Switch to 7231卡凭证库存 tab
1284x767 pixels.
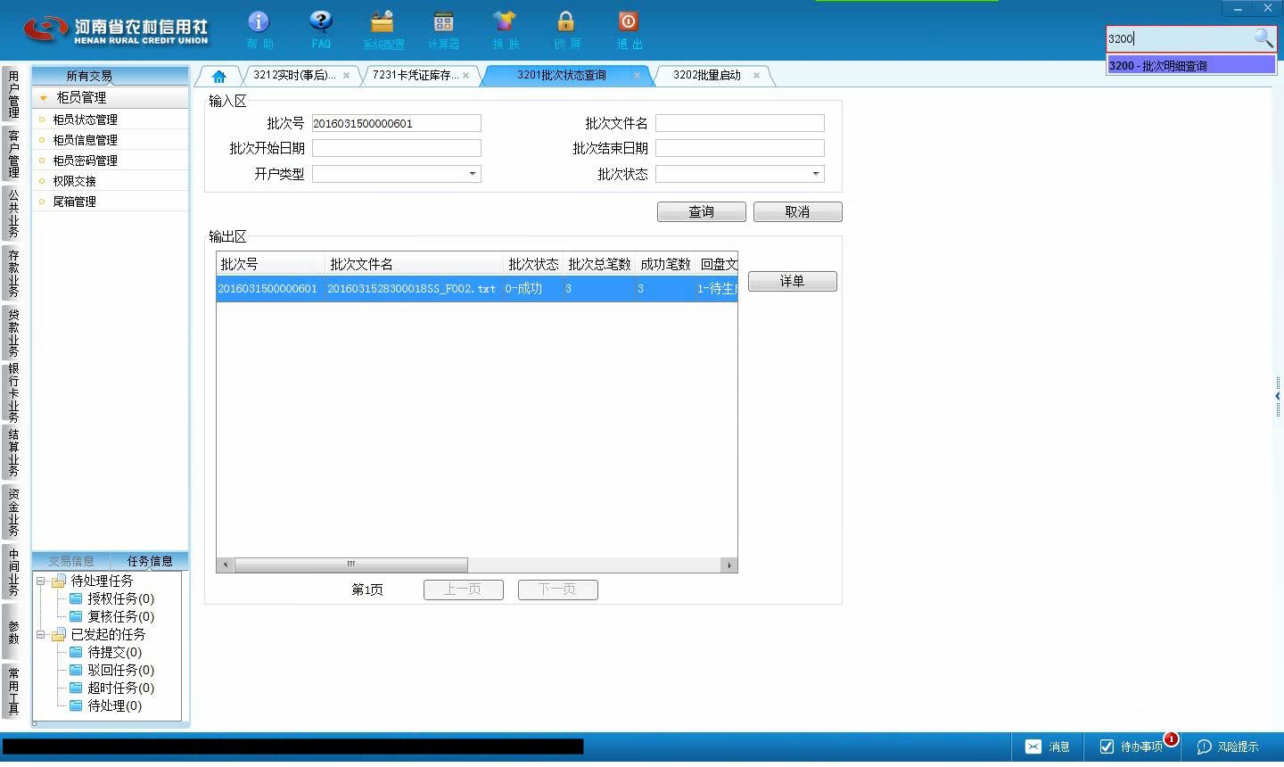415,76
